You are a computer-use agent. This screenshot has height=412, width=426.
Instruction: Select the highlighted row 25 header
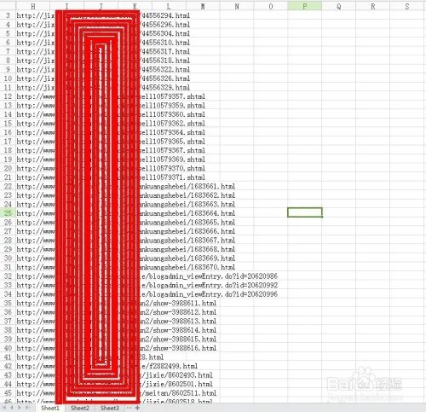(x=8, y=213)
